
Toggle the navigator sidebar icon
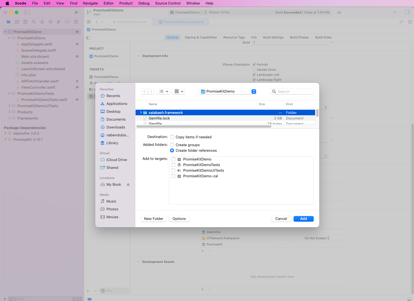[27, 12]
